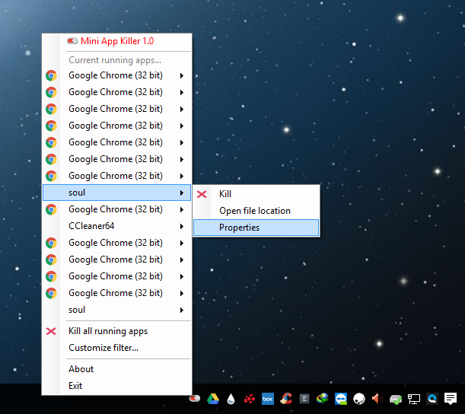Click the red X icon beside Kill

pos(202,194)
